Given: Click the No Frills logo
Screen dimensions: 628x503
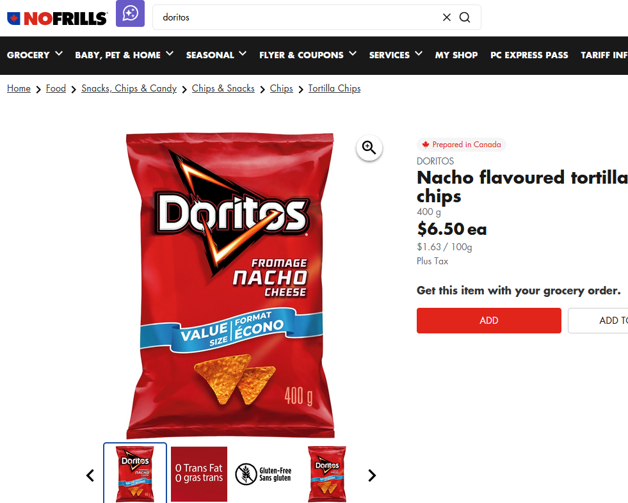Looking at the screenshot, I should [57, 19].
